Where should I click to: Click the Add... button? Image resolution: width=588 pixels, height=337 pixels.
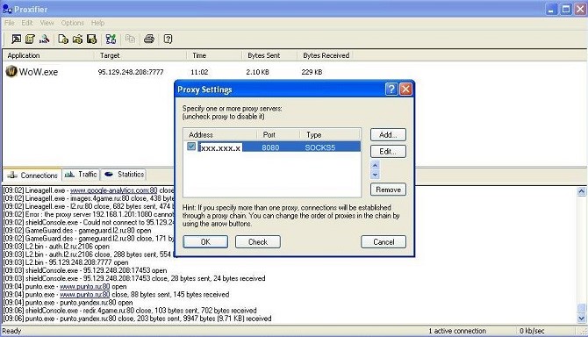point(388,135)
